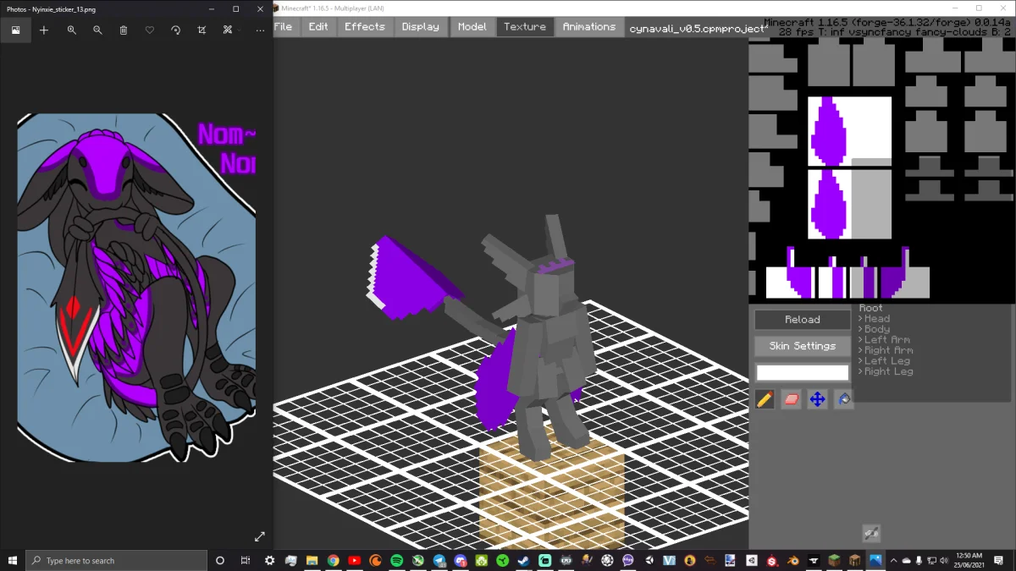This screenshot has width=1016, height=571.
Task: Click Photos zoom in magnifier
Action: click(x=71, y=30)
